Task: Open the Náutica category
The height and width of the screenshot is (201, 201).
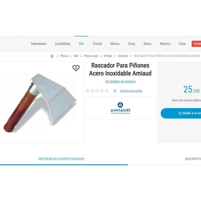Action: (x=165, y=44)
